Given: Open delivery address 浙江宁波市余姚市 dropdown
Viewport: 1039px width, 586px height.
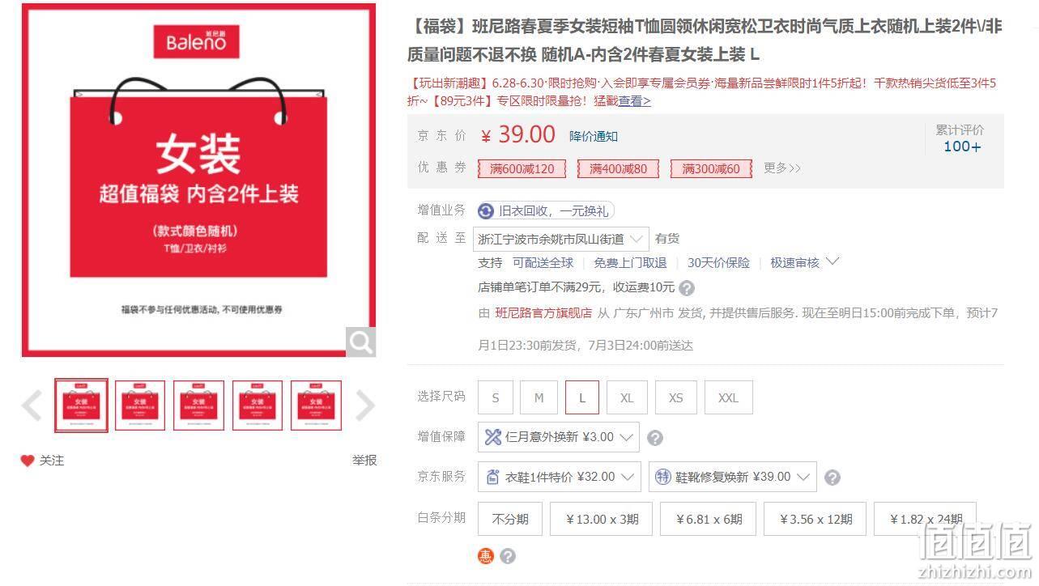Looking at the screenshot, I should coord(561,239).
